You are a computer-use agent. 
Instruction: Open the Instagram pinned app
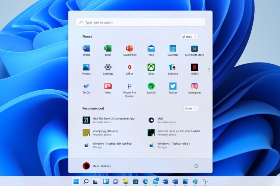pos(194,88)
